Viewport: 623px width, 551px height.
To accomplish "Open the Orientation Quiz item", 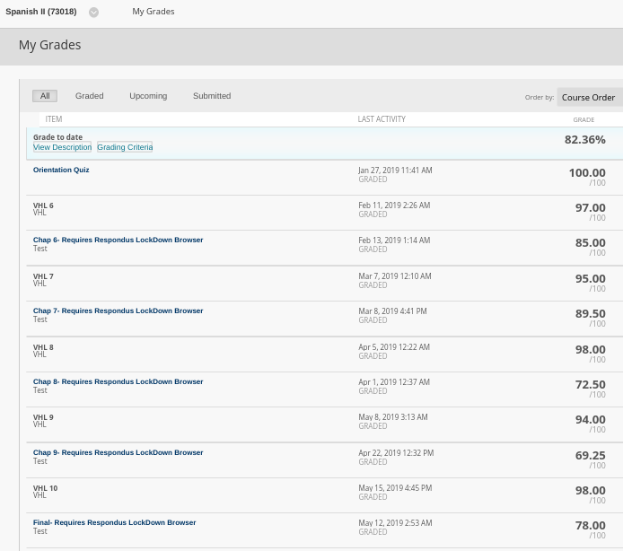I will (61, 170).
